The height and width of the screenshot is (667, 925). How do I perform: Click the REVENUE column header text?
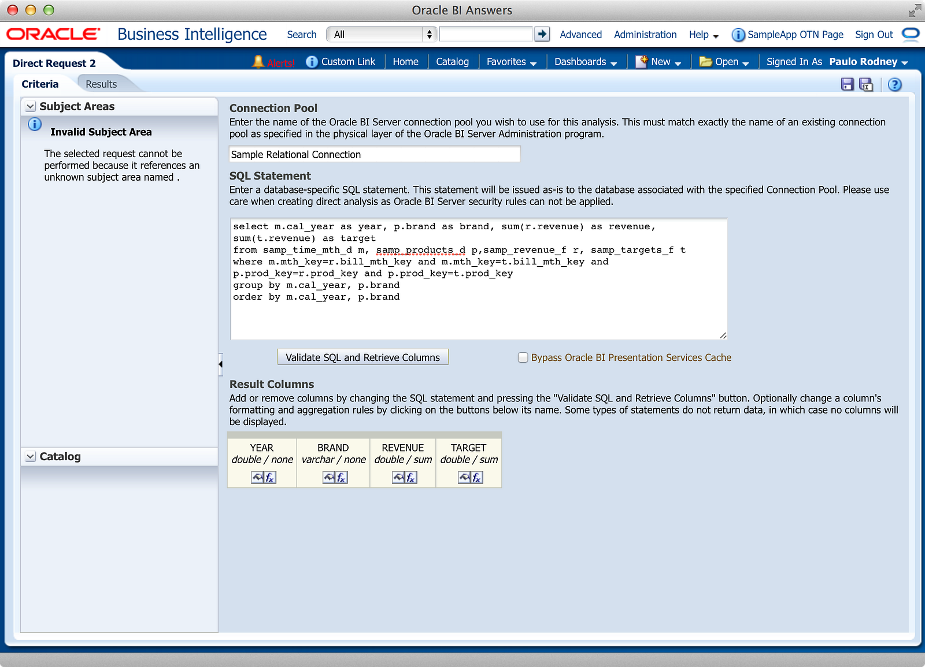[x=403, y=448]
